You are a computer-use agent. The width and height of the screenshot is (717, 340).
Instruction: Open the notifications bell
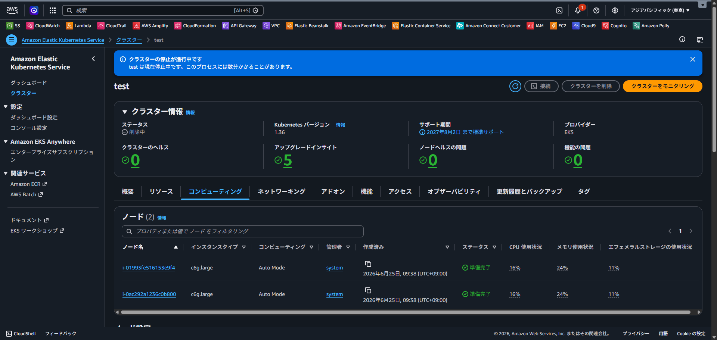578,10
